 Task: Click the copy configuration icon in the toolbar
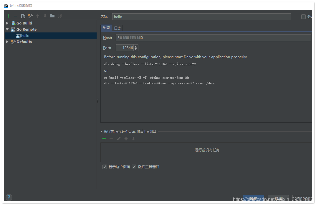23,16
